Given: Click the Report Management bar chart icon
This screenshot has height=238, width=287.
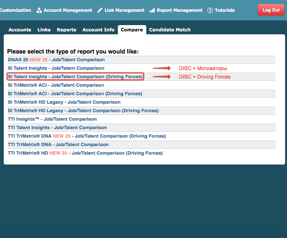Looking at the screenshot, I should pos(152,10).
